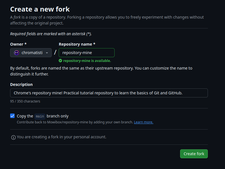Open the 'Learn more.' link
Viewport: 225px width, 169px height.
point(144,122)
